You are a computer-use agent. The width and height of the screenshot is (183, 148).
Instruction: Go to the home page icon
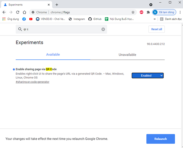(x=24, y=12)
